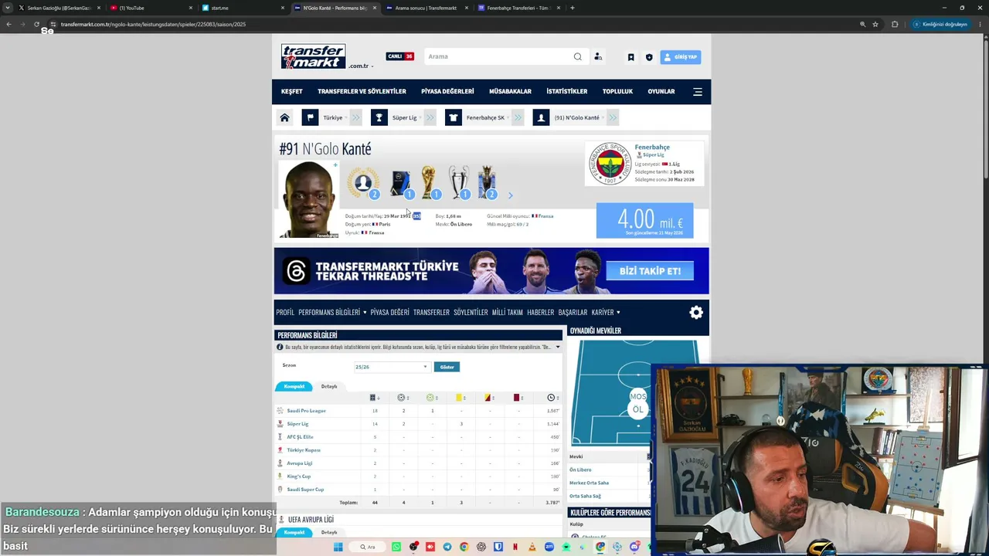
Task: Open the Profil tab of the player
Action: [x=285, y=312]
